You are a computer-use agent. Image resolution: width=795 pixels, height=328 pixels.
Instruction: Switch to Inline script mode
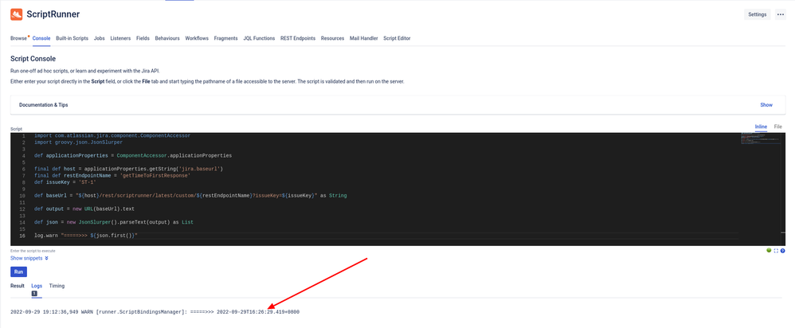click(760, 127)
